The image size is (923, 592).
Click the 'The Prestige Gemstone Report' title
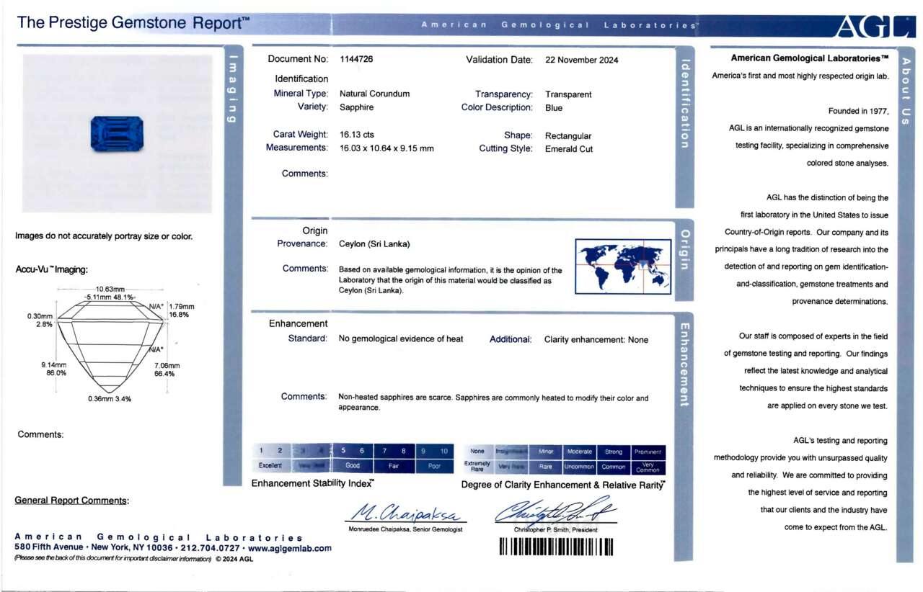pos(133,23)
